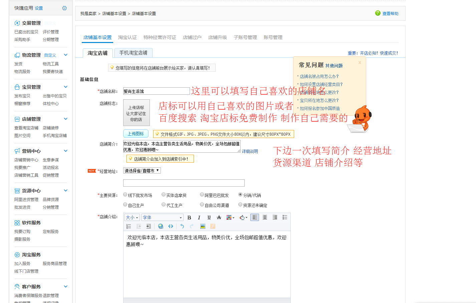
Task: Open 已卖出的宝贝 in the sidebar
Action: click(26, 32)
